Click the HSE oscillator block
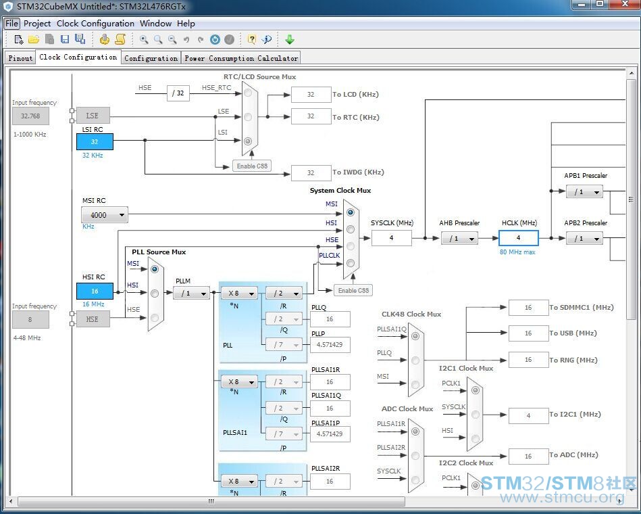Viewport: 641px width, 514px height. tap(93, 319)
